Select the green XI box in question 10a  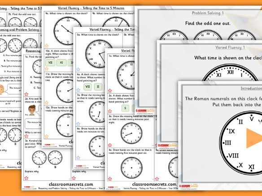click(x=61, y=63)
